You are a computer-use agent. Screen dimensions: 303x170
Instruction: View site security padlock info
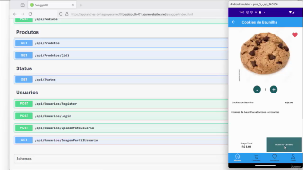pos(67,14)
